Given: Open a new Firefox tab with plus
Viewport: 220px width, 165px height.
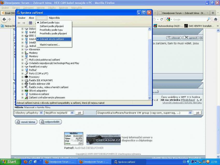Looking at the screenshot, I should (213, 13).
